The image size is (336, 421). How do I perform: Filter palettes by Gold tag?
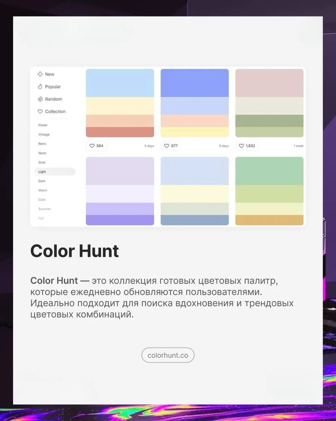coord(42,162)
